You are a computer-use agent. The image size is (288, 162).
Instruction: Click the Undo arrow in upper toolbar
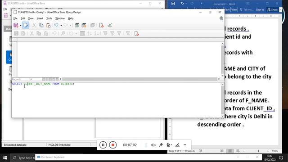[x=56, y=25]
